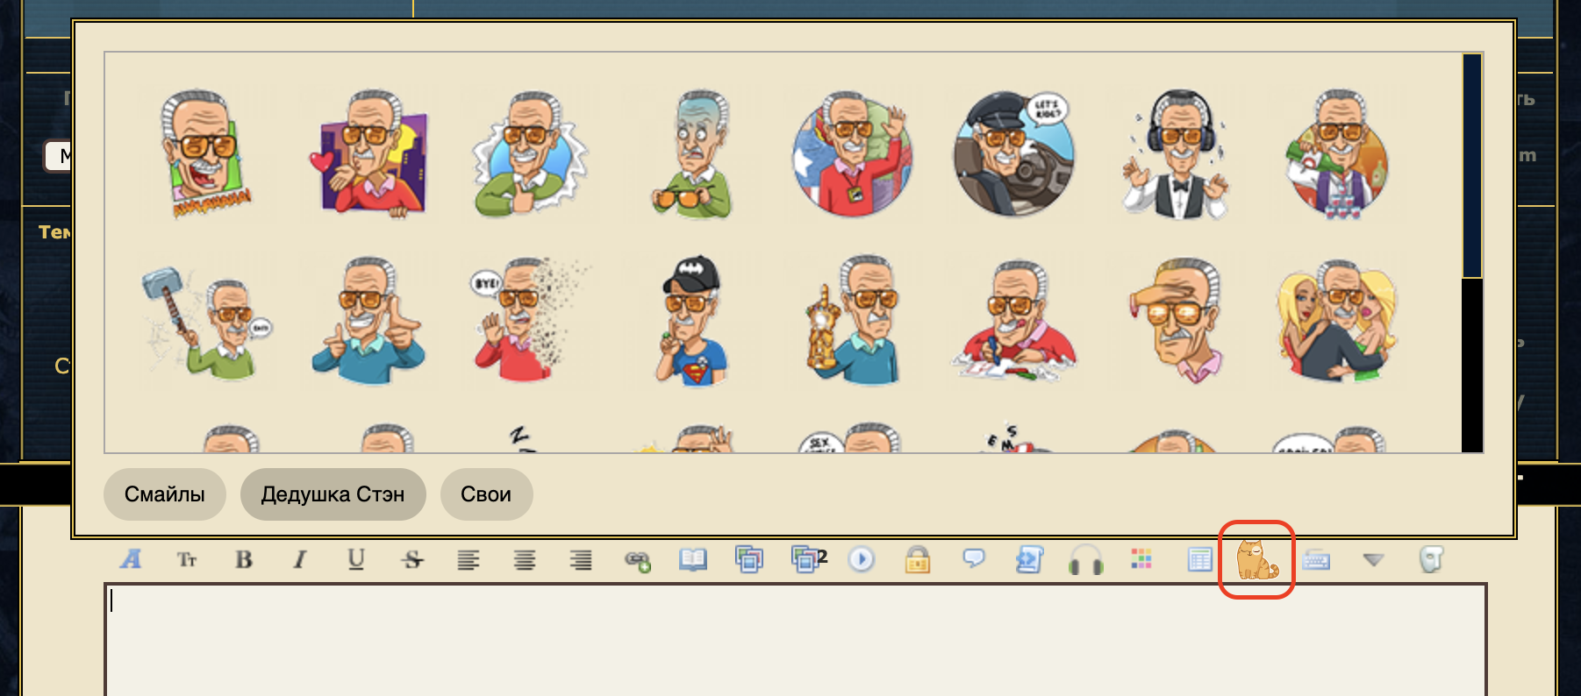
Task: Toggle bold formatting
Action: [244, 559]
